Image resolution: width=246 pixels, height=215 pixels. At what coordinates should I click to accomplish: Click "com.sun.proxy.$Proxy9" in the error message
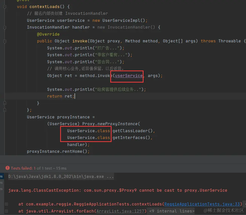(x=110, y=190)
